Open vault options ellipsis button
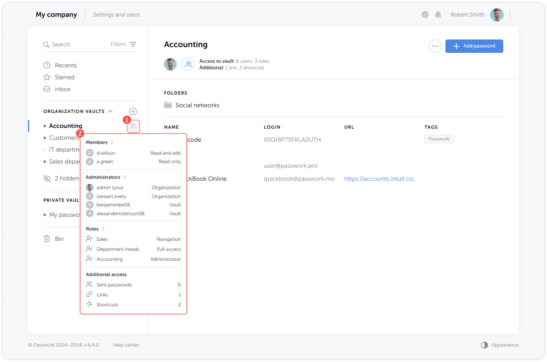This screenshot has width=547, height=362. [435, 46]
